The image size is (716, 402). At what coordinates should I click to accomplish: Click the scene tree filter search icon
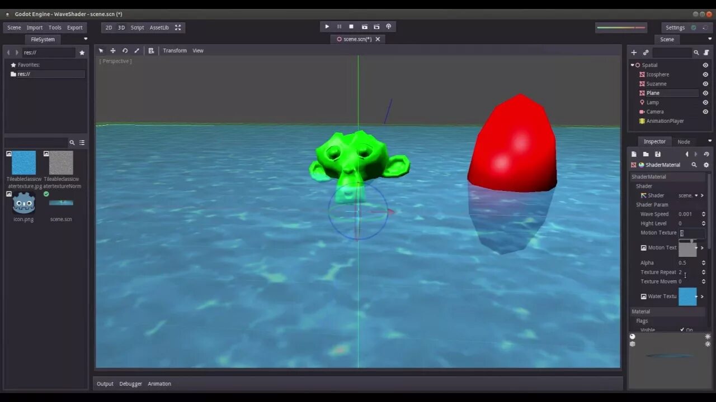coord(696,52)
